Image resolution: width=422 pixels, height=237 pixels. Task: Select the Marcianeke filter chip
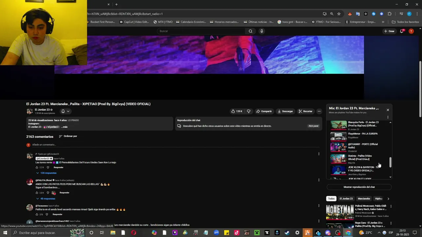[364, 199]
